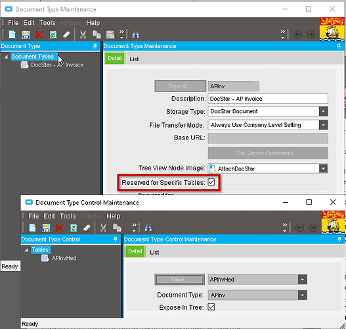Click forward arrow in Document Type Maintenance toolbar
This screenshot has width=346, height=329.
tap(311, 35)
